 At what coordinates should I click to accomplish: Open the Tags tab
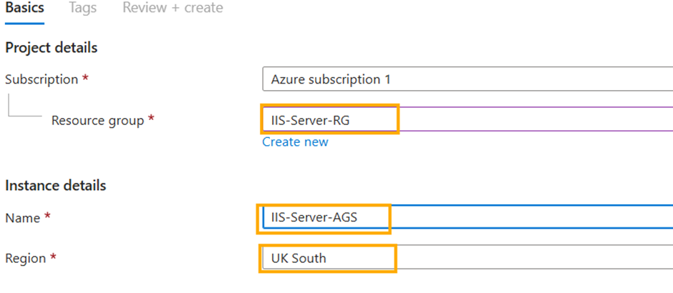tap(83, 9)
